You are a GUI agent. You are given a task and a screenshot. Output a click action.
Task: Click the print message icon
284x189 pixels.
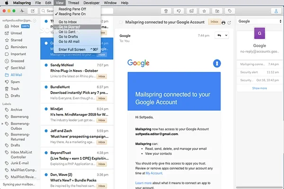tap(223, 23)
